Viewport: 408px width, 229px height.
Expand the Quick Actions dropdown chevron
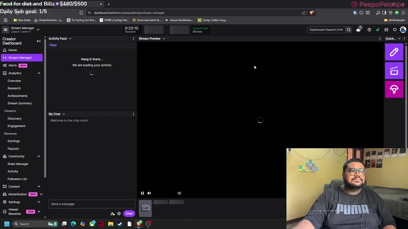pos(399,38)
